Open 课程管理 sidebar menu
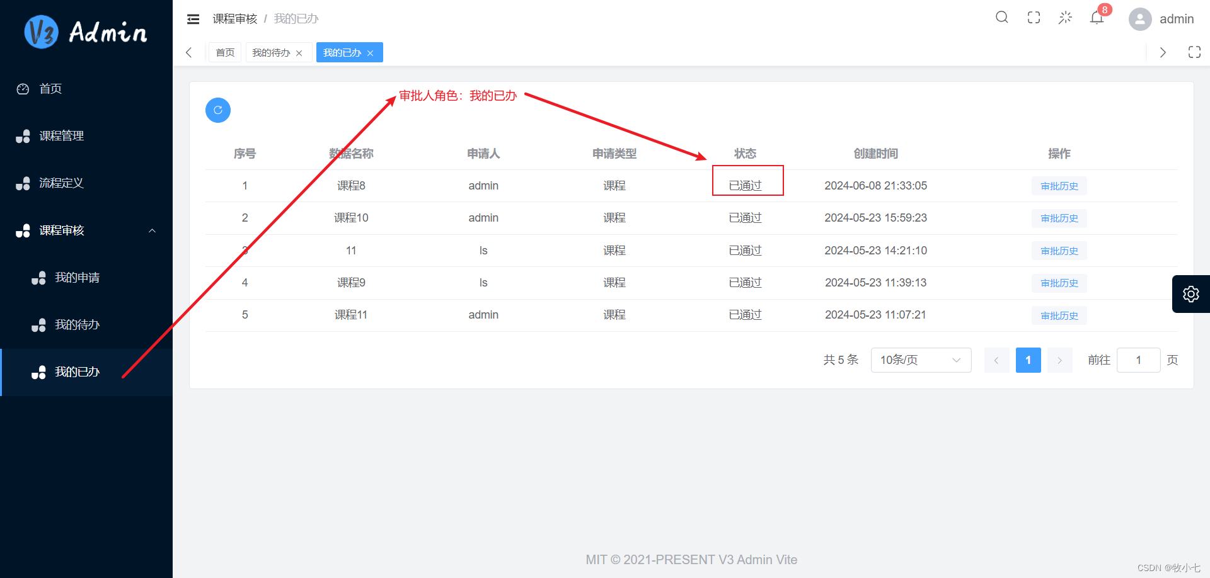1210x578 pixels. pos(86,136)
